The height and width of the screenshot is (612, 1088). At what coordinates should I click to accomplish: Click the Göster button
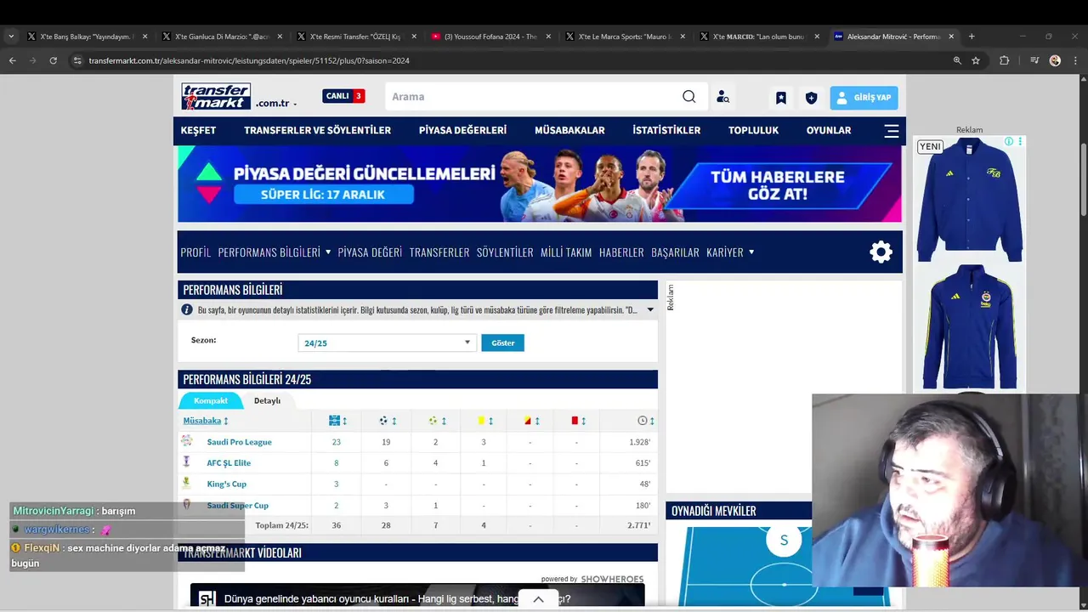503,343
